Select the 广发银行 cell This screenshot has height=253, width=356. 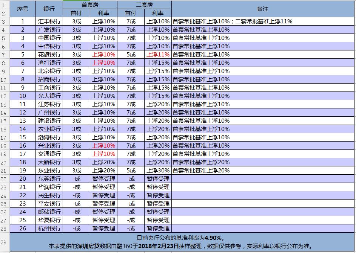coord(49,30)
